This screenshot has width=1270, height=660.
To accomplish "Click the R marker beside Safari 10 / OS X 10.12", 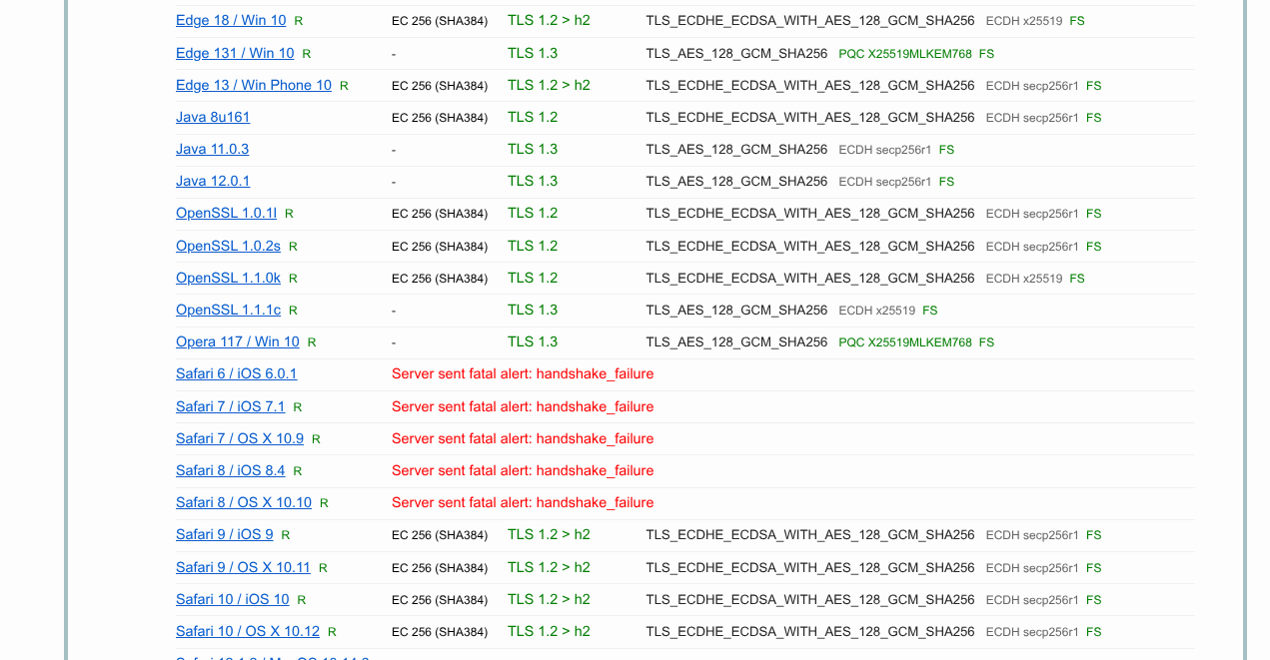I will point(332,632).
